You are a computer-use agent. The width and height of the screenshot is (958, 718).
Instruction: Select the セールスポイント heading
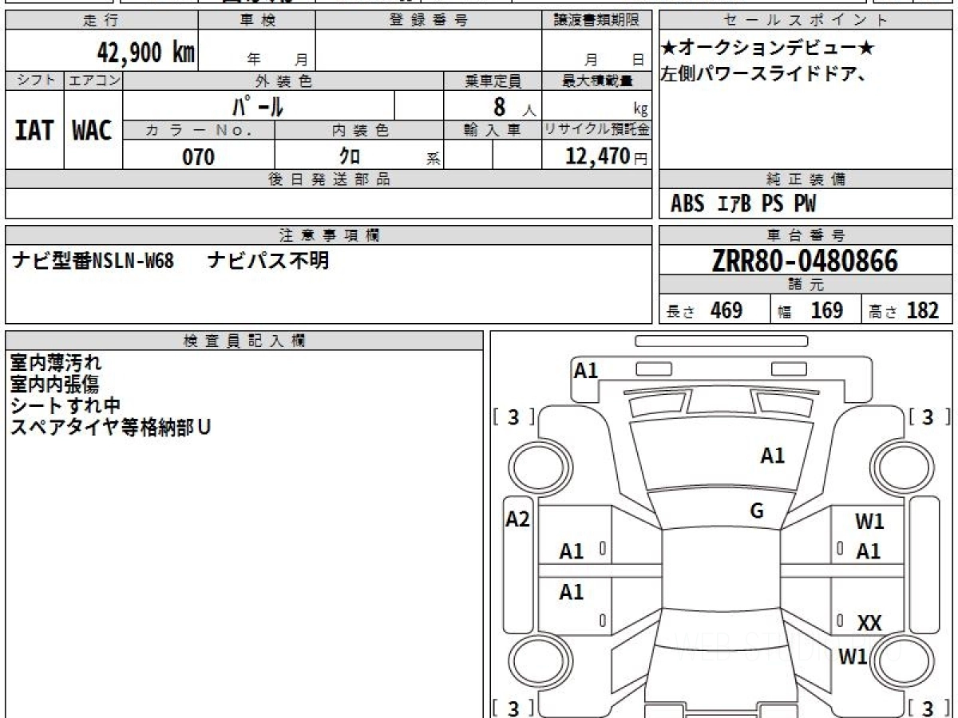click(806, 21)
